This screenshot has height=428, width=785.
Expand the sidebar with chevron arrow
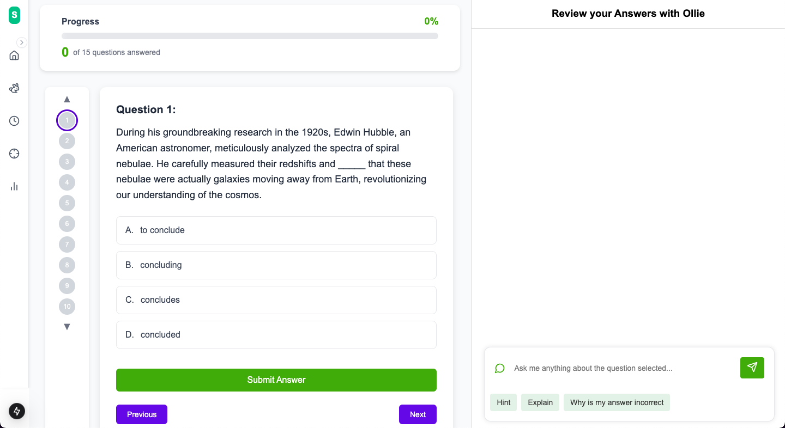[22, 42]
